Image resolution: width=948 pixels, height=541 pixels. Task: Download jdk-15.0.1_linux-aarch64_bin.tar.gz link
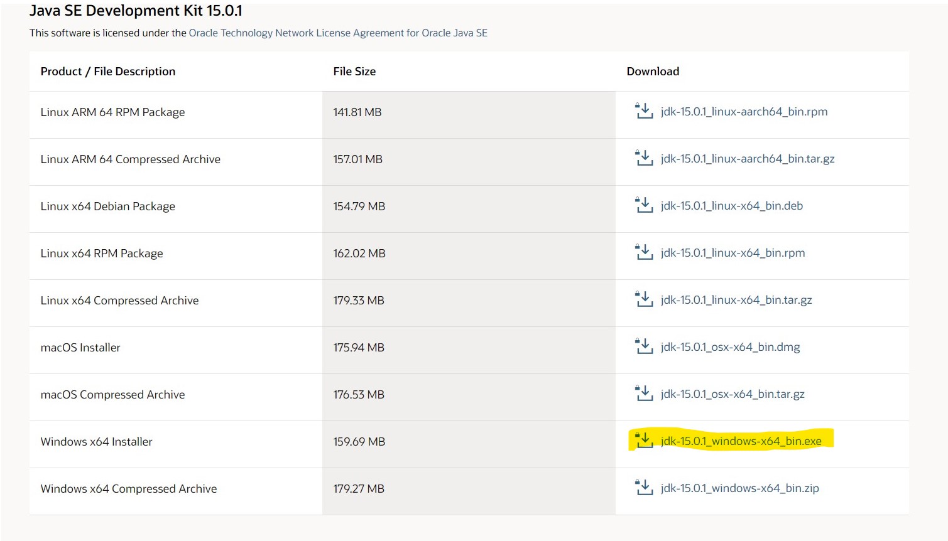[748, 159]
